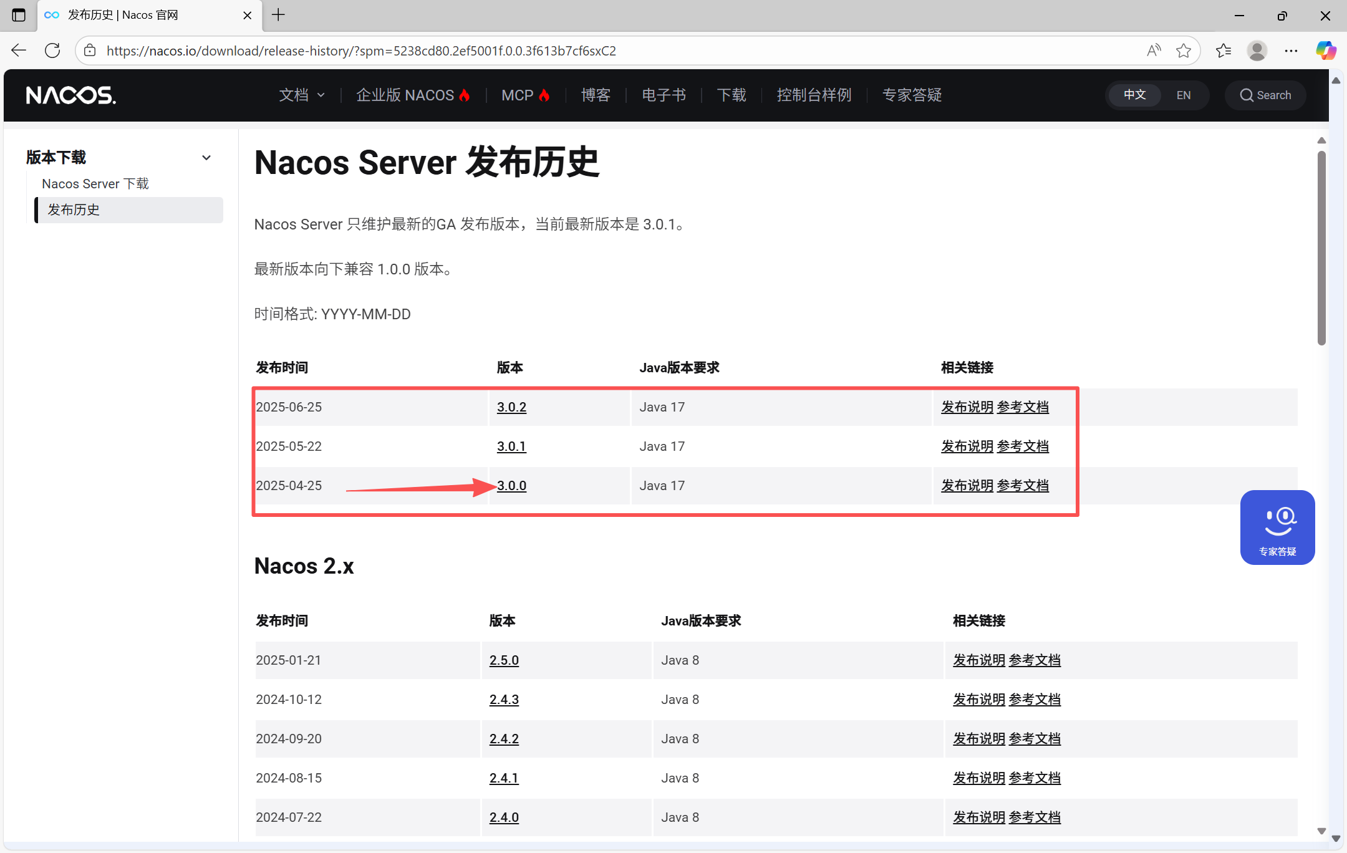The height and width of the screenshot is (853, 1347).
Task: Open 企业版 NACOS menu item
Action: [413, 95]
